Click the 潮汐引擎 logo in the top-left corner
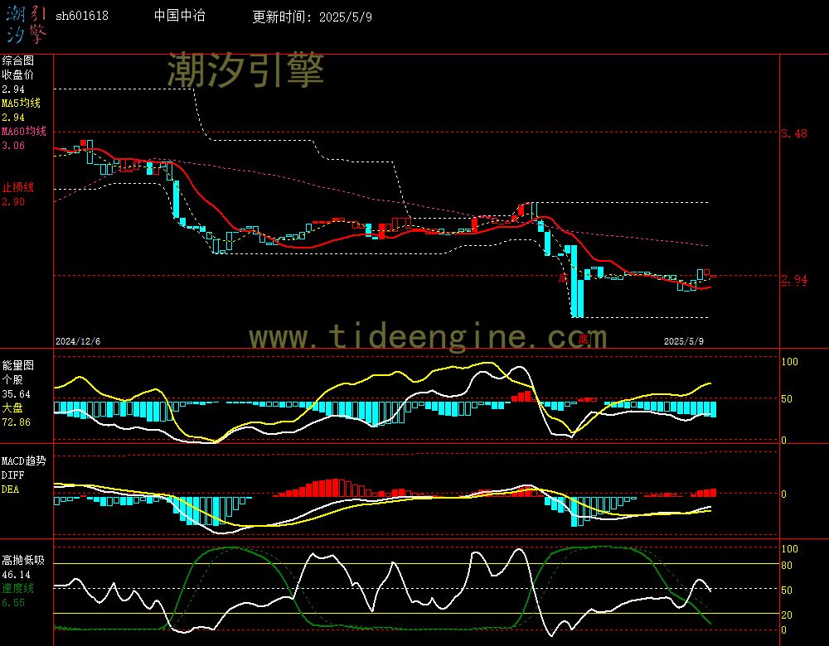This screenshot has height=646, width=829. 26,24
